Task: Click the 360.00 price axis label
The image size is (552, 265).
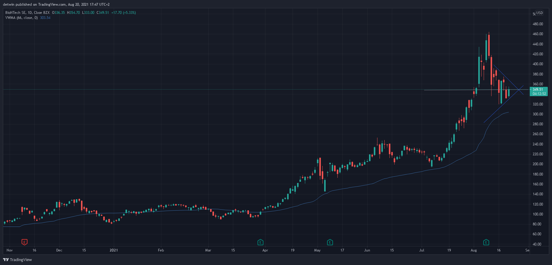Action: coord(538,84)
